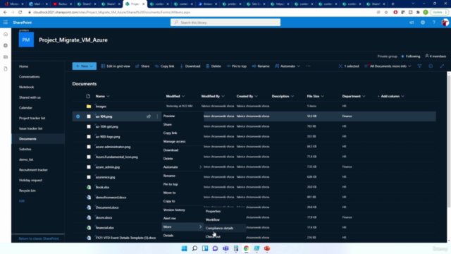Open the details info pane icon
The width and height of the screenshot is (451, 254).
[x=431, y=66]
